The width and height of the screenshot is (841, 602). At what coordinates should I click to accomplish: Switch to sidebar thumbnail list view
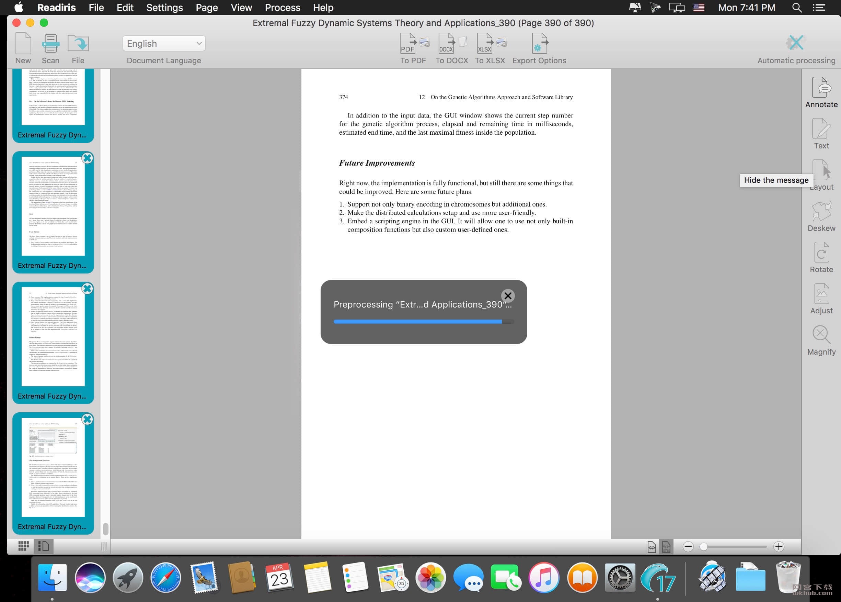pos(43,546)
